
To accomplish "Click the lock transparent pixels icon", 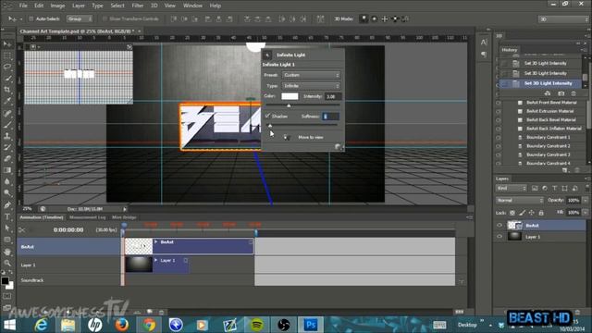I will (x=512, y=213).
